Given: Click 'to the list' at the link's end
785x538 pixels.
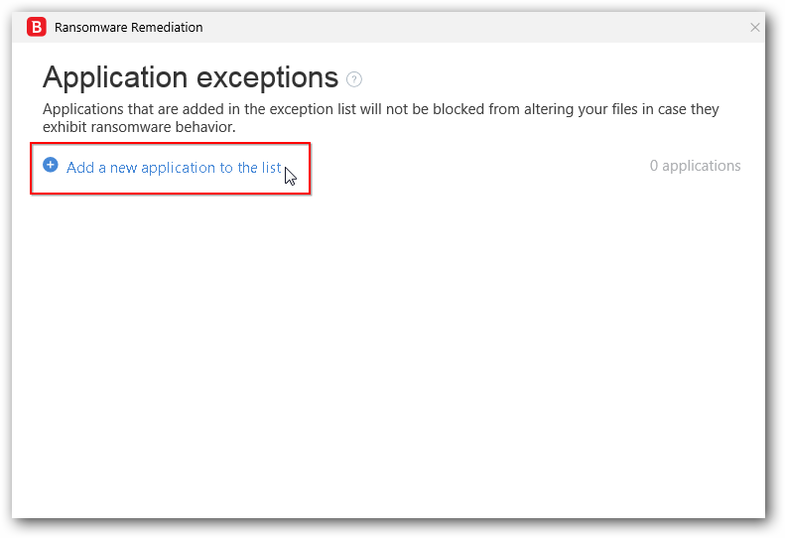Looking at the screenshot, I should coord(246,168).
